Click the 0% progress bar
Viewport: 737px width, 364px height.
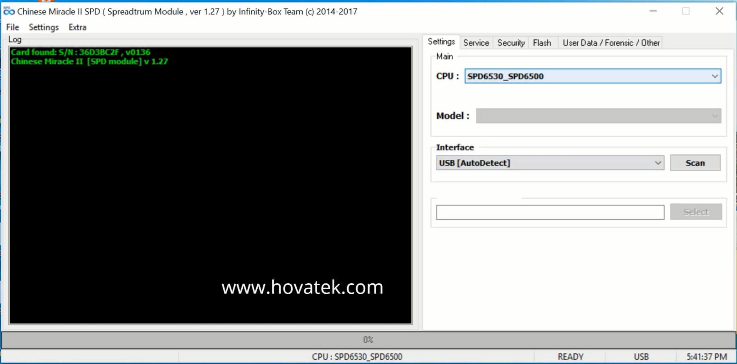[x=368, y=340]
